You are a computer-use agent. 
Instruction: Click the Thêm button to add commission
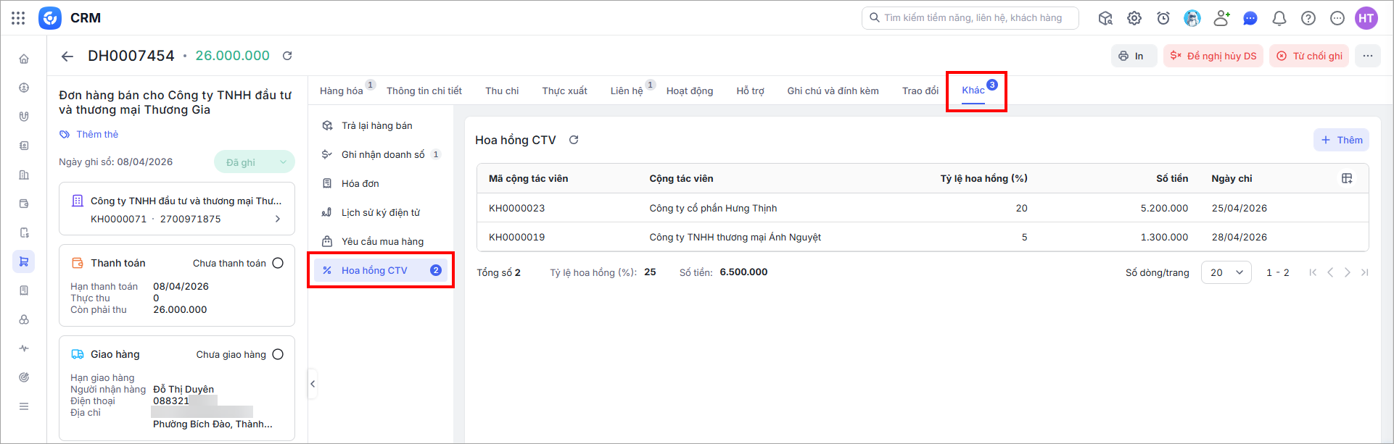click(1341, 140)
